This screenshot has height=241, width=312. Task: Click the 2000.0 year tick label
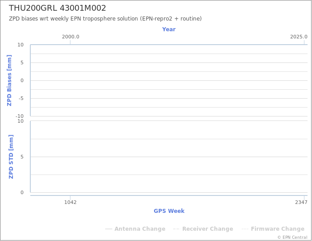(70, 37)
